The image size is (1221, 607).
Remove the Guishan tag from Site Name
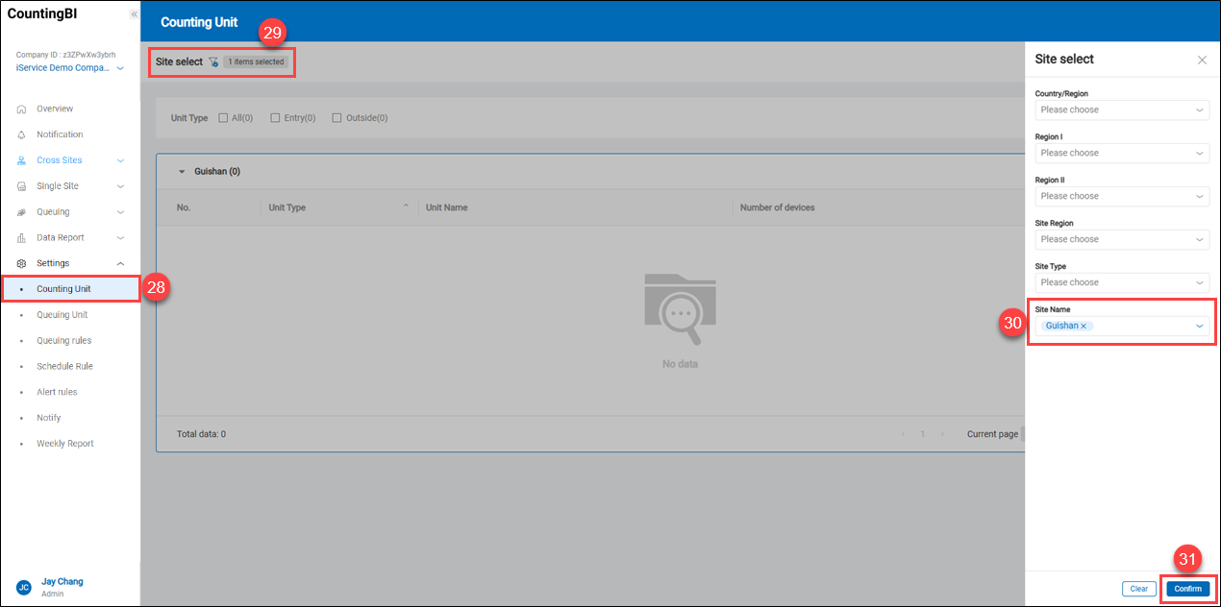pos(1084,327)
